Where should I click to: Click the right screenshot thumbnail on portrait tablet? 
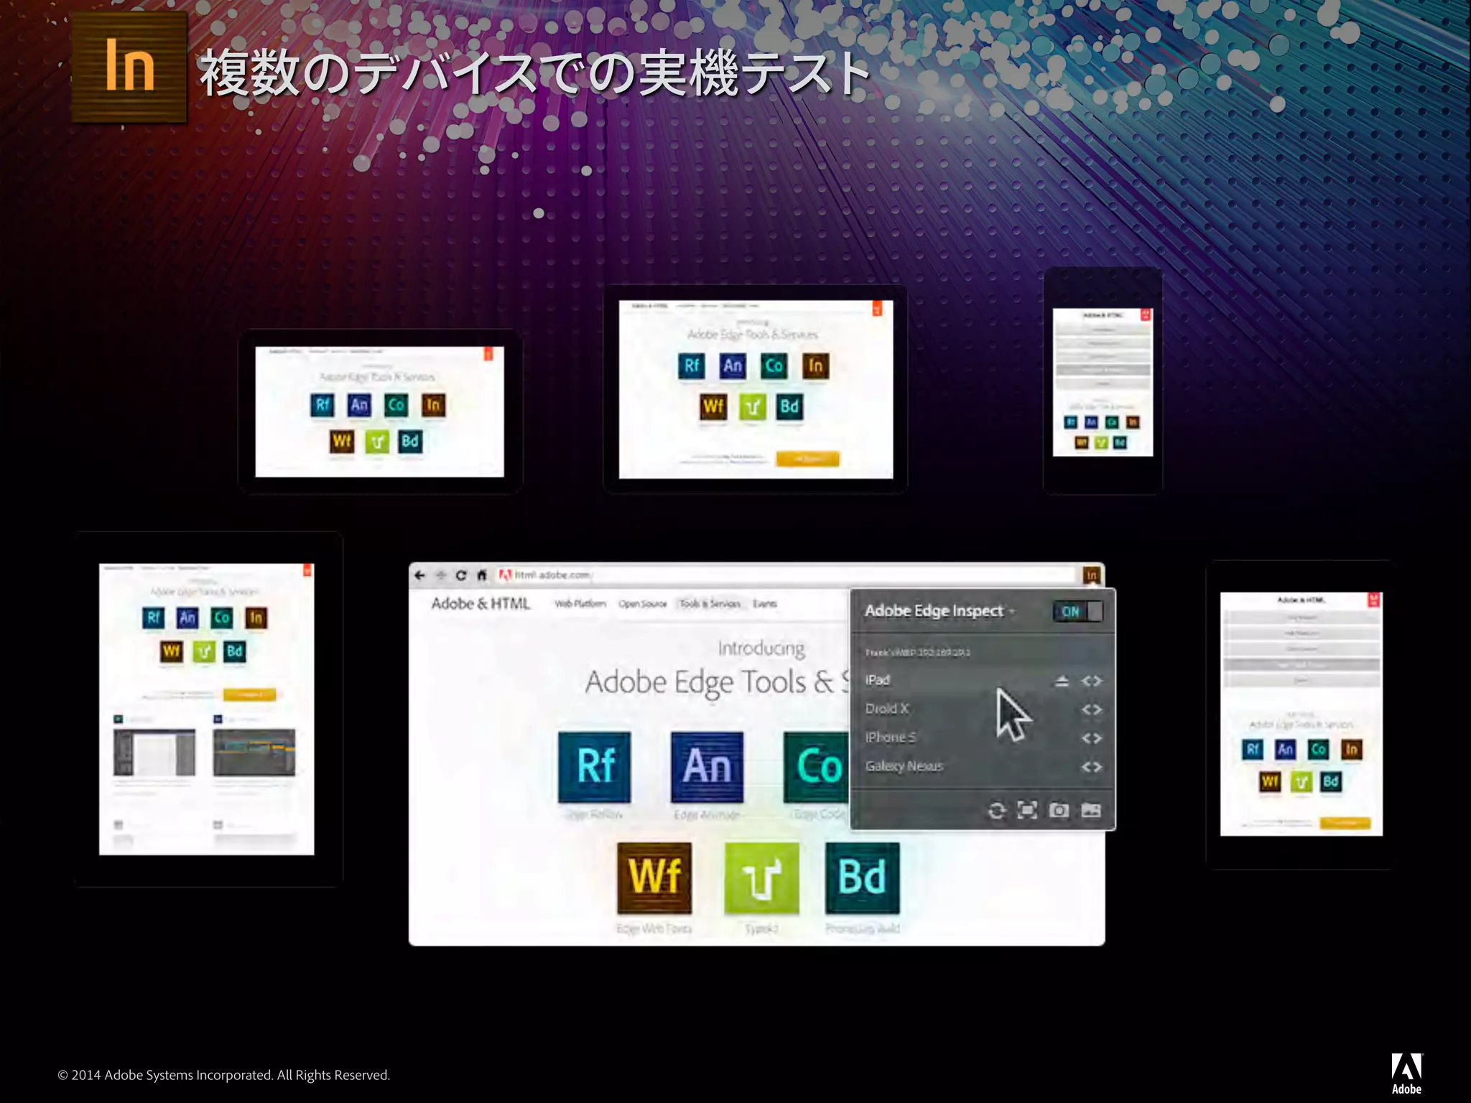click(254, 753)
